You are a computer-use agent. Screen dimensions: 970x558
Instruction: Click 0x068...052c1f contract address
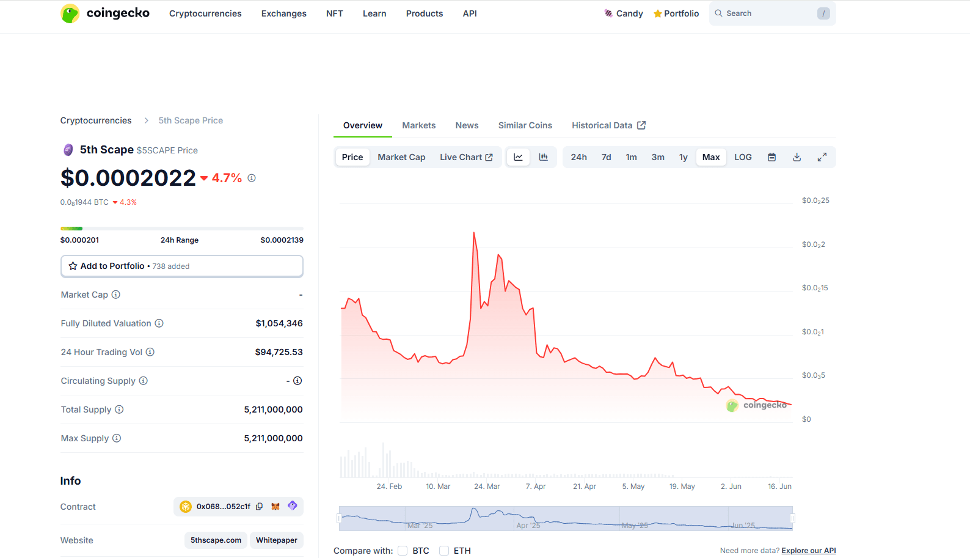pos(224,507)
